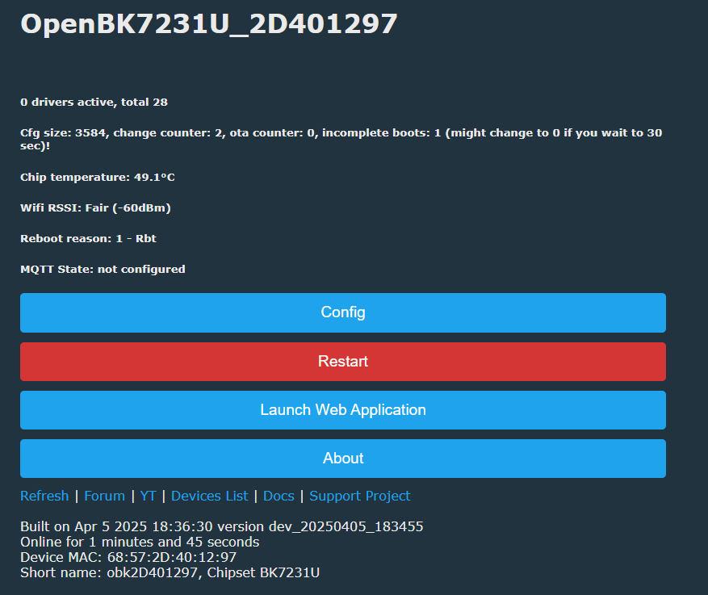Click the drivers active status line
This screenshot has height=595, width=708.
[94, 102]
